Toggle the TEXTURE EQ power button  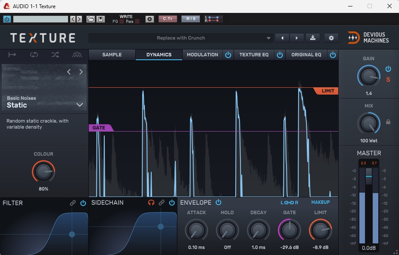click(280, 55)
